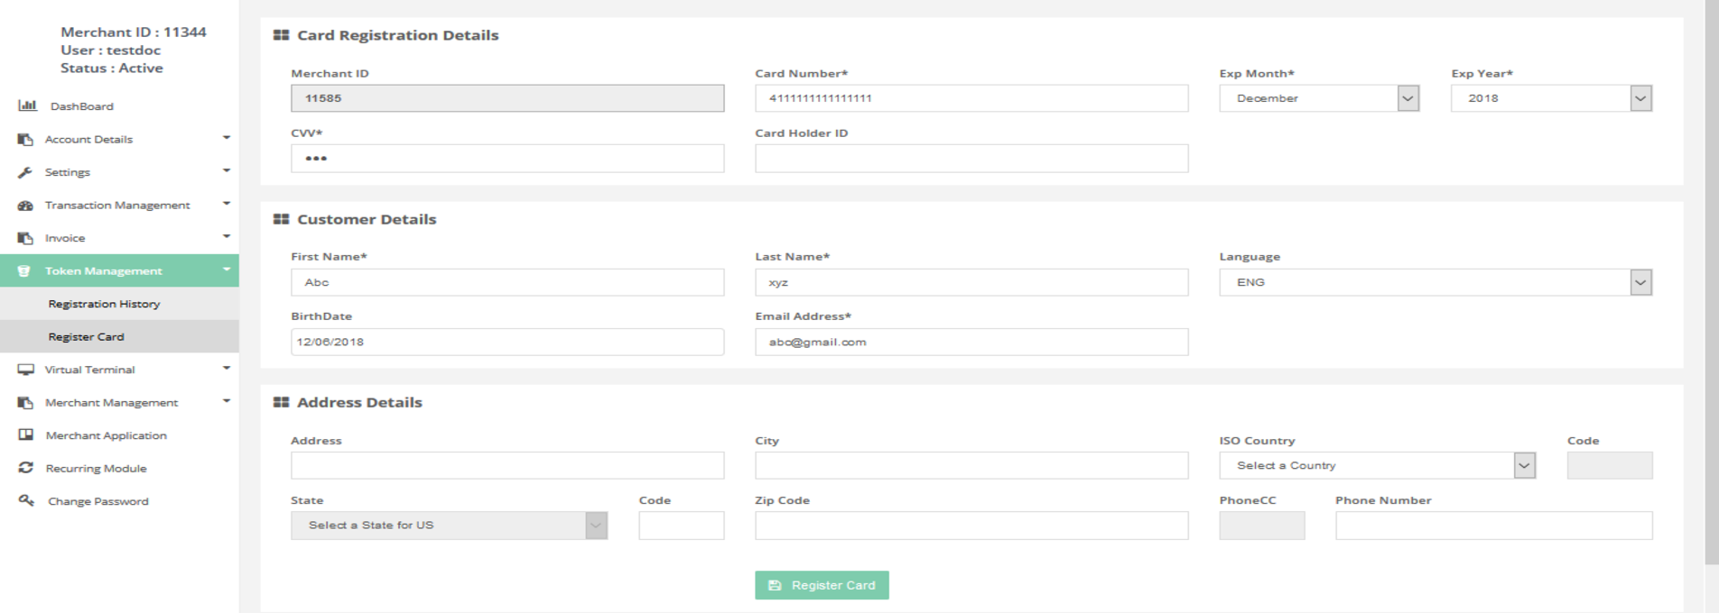Click the Invoice icon in sidebar
1719x613 pixels.
click(x=25, y=238)
